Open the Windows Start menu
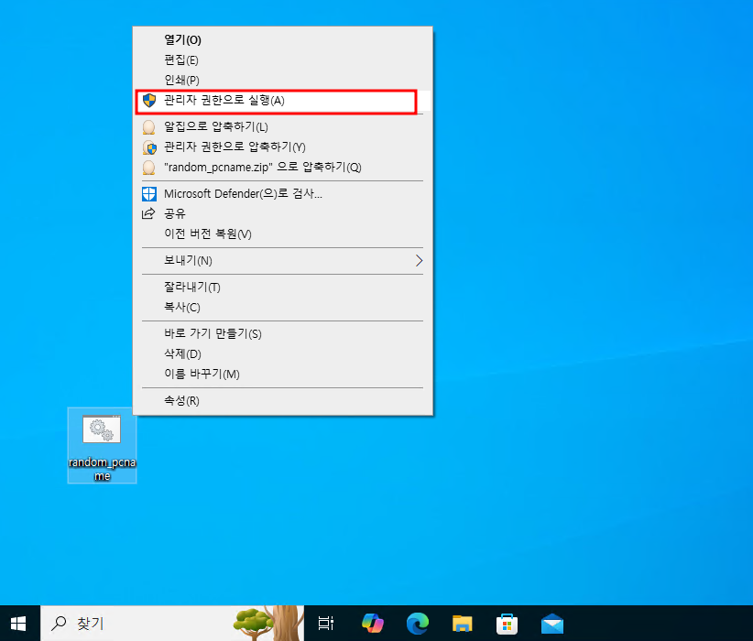The width and height of the screenshot is (753, 641). pyautogui.click(x=19, y=623)
